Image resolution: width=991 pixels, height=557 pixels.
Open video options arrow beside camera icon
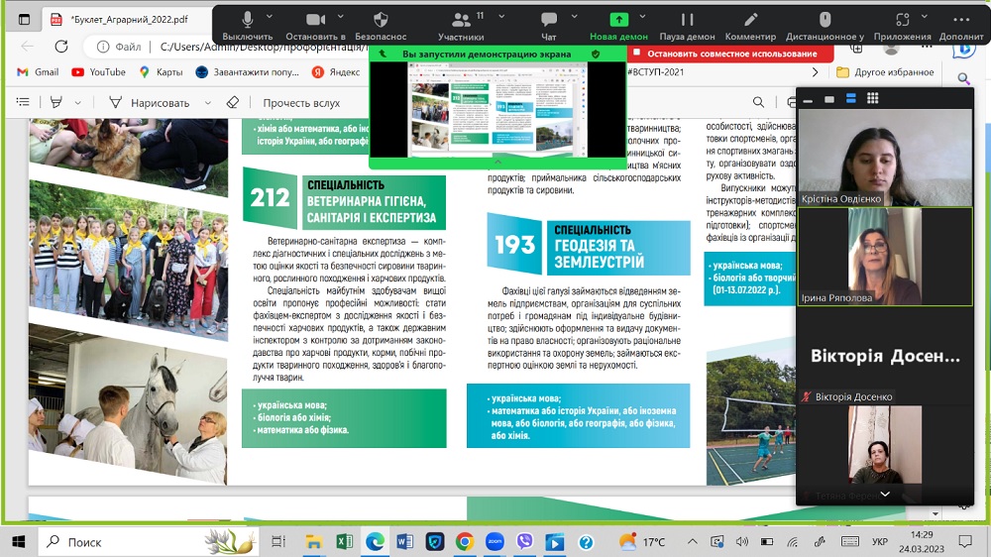[341, 17]
